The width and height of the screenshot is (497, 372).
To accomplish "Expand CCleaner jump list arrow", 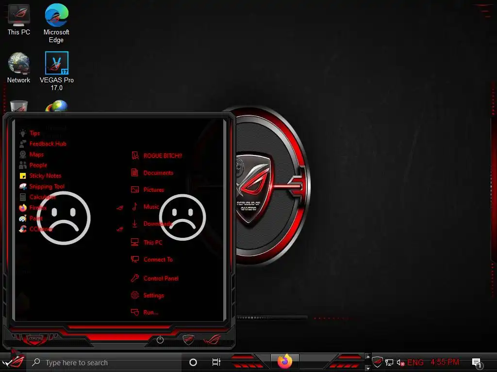I will pos(120,229).
